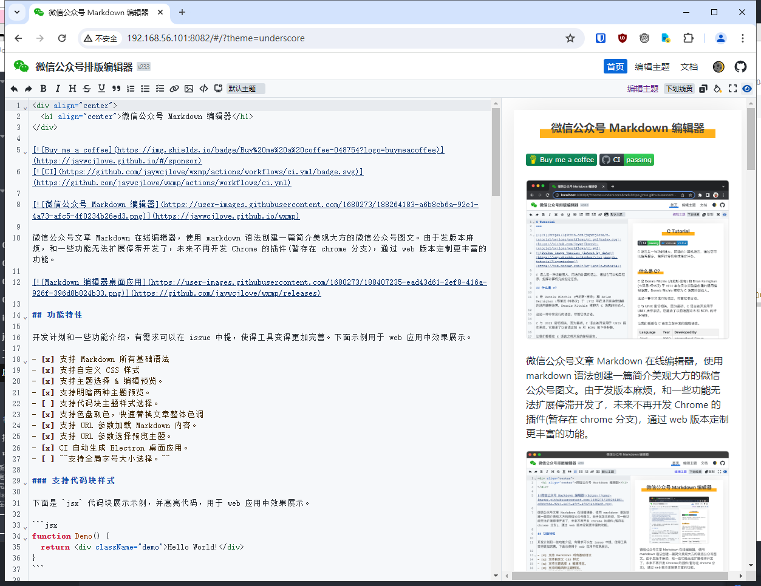Insert a heading with the H icon
Image resolution: width=761 pixels, height=586 pixels.
click(x=72, y=89)
